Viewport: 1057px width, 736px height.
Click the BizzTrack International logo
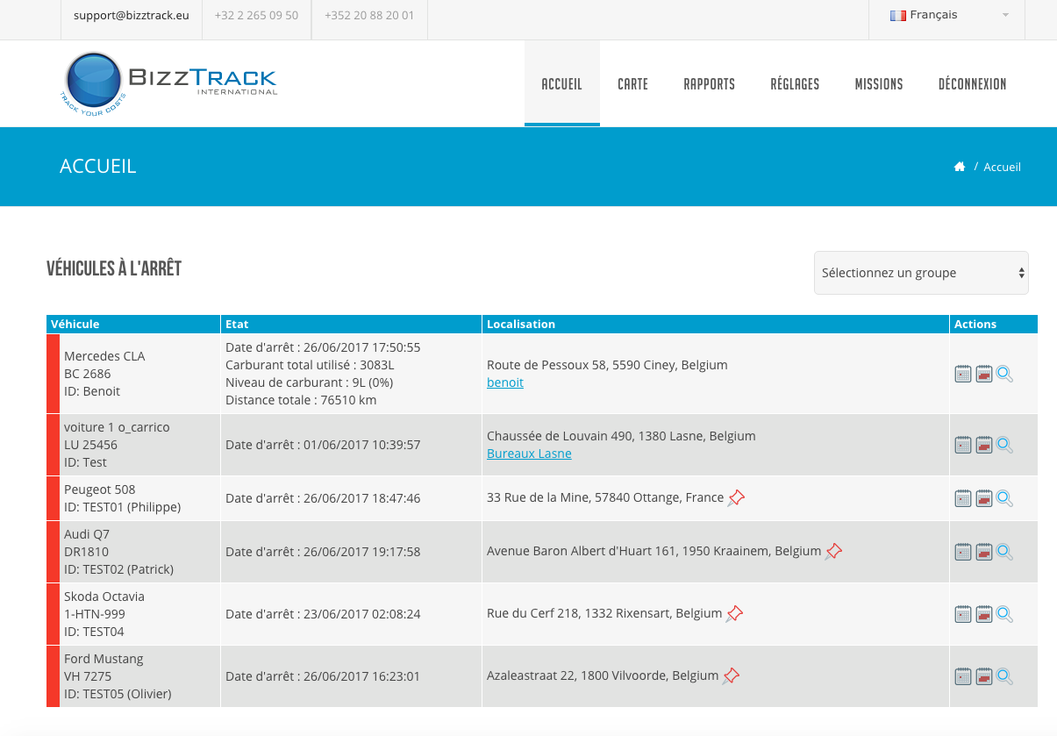(x=168, y=84)
